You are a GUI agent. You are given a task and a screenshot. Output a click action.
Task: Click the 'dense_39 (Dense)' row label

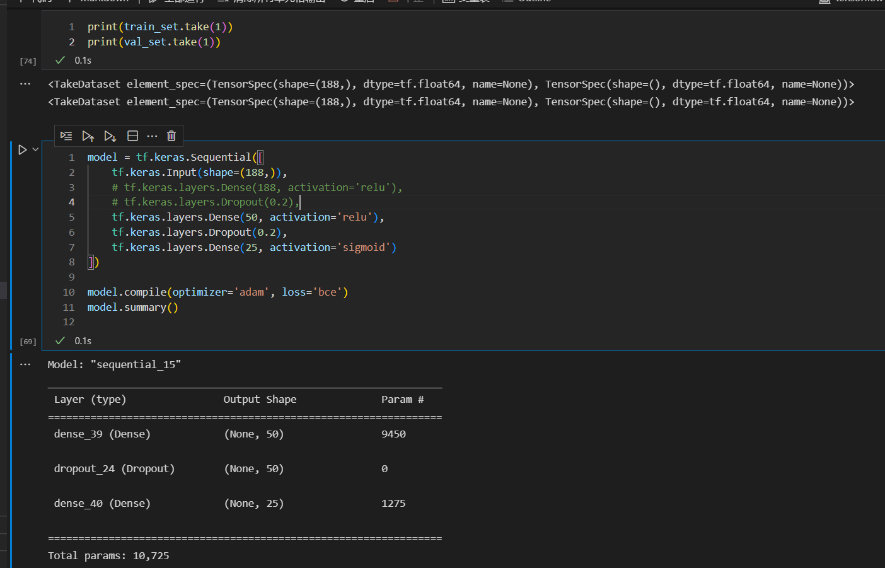[102, 434]
